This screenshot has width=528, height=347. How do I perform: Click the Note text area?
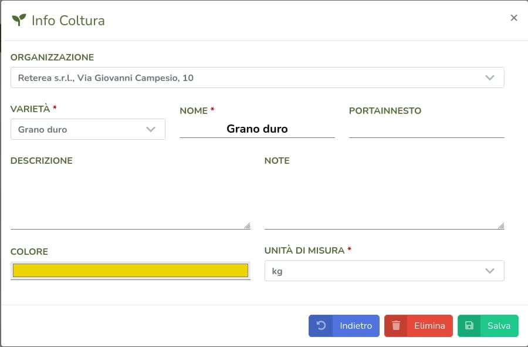[x=384, y=199]
